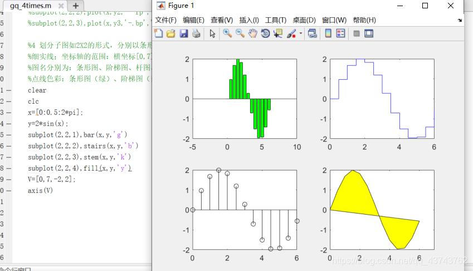Select the Data Cursor tool
This screenshot has width=473, height=271.
tap(278, 33)
